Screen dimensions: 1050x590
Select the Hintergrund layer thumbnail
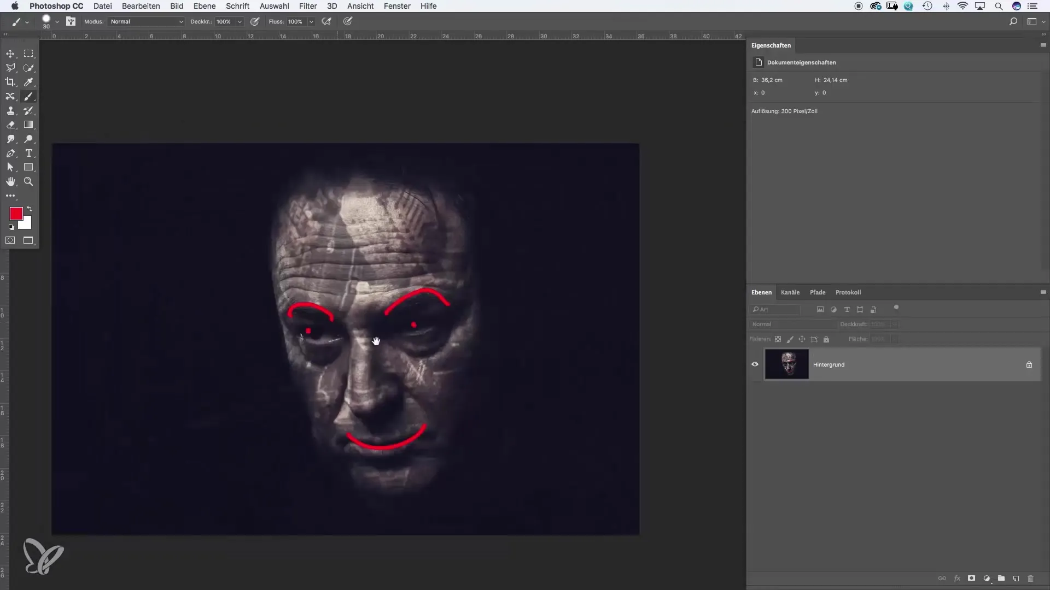787,364
